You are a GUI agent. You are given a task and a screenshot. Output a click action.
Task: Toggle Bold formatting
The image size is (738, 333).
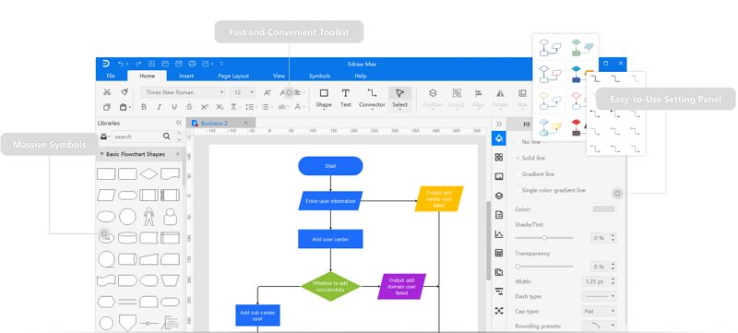(144, 107)
